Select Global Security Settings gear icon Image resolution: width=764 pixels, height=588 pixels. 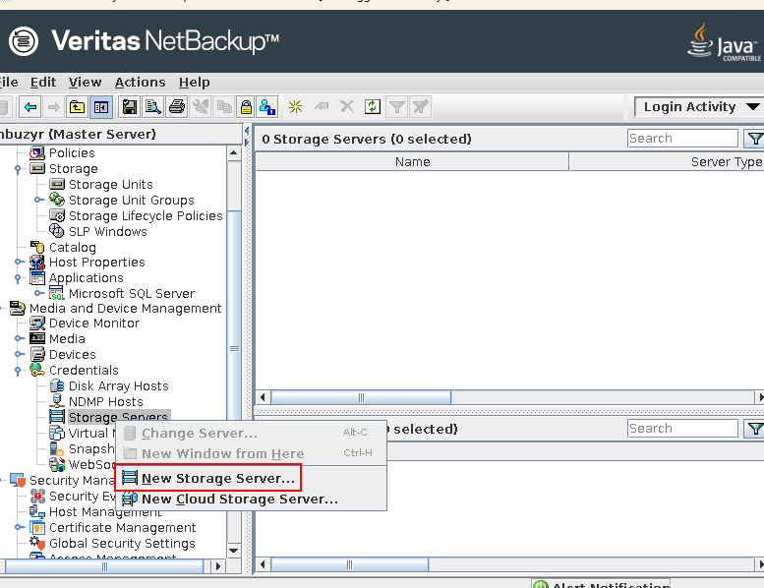coord(37,543)
